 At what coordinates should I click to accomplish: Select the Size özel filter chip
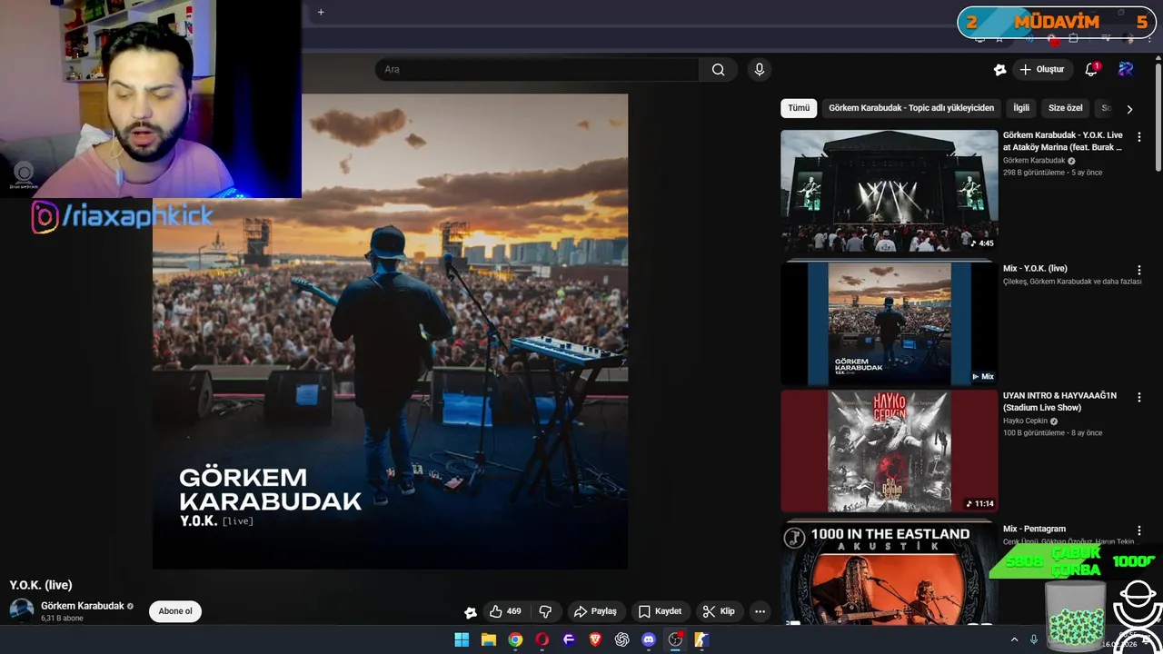1066,108
